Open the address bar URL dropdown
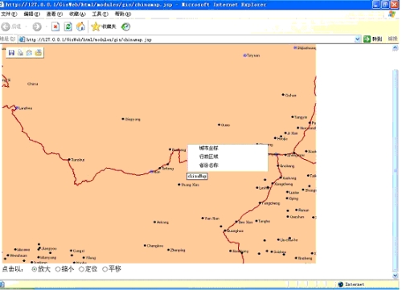This screenshot has height=290, width=402. 357,39
